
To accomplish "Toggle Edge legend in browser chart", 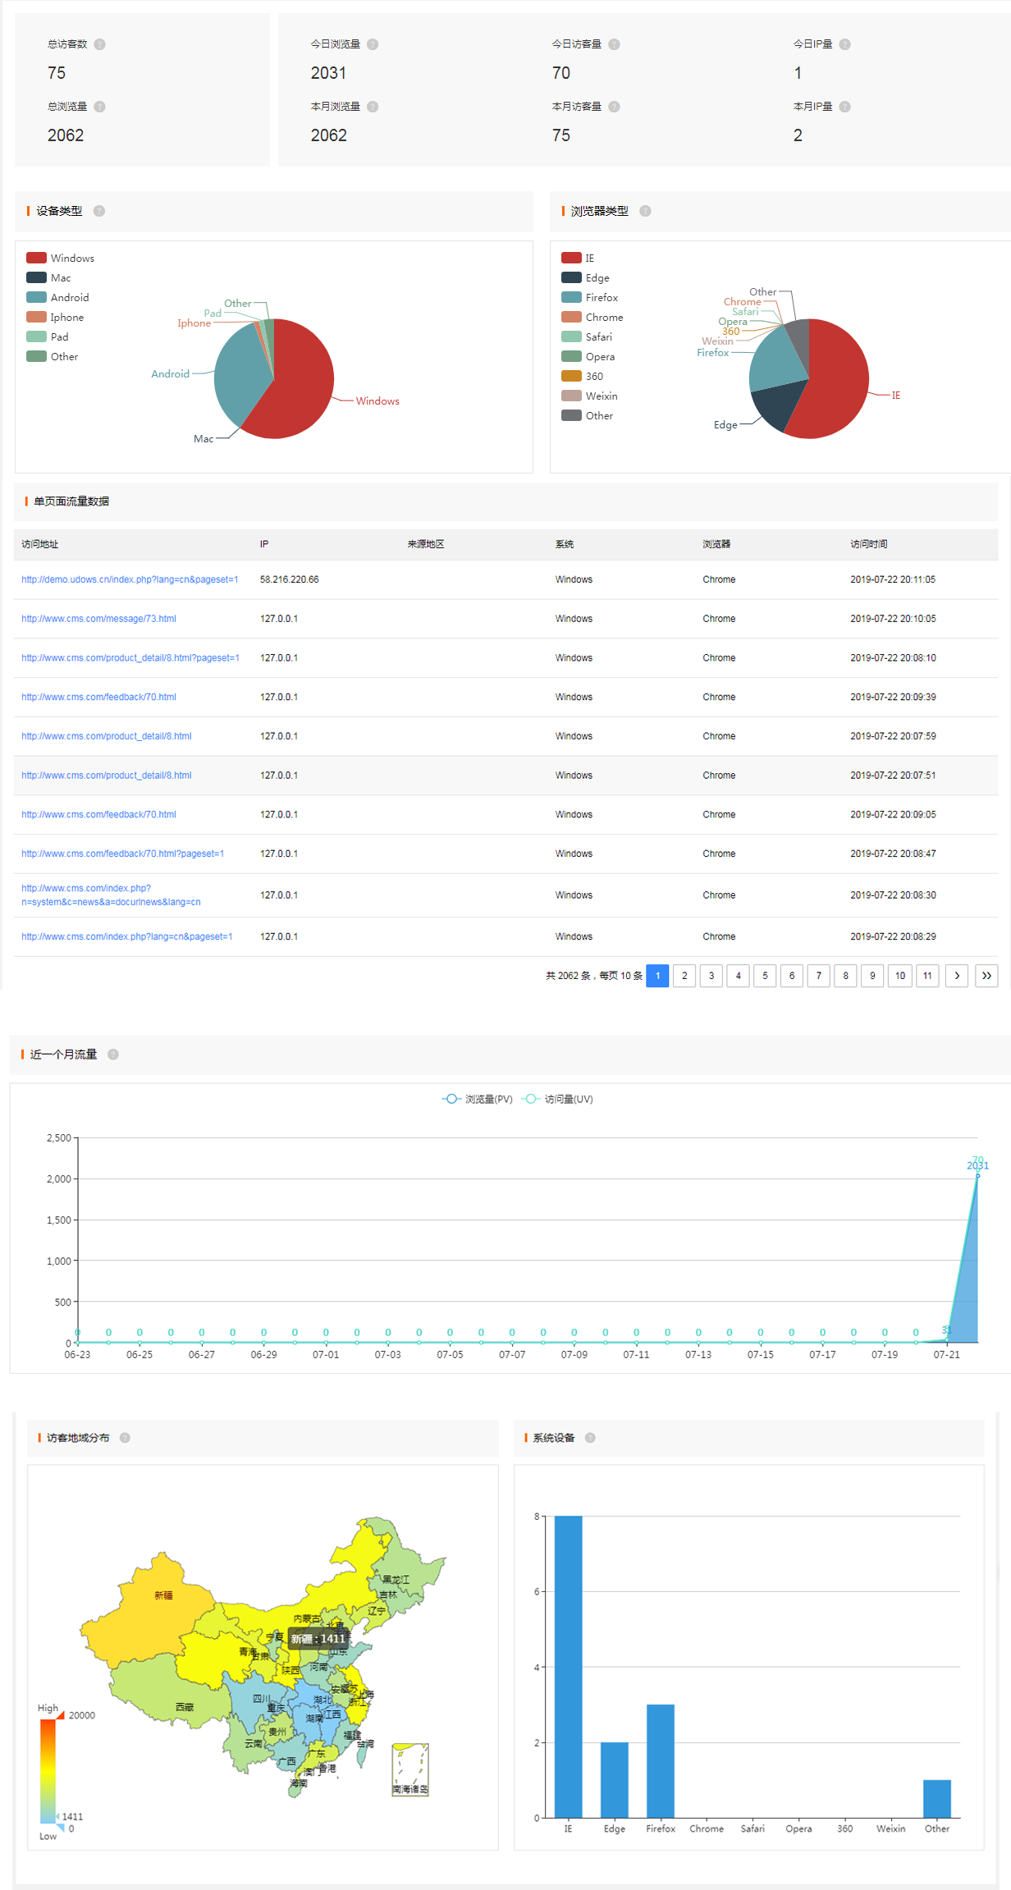I will click(585, 278).
